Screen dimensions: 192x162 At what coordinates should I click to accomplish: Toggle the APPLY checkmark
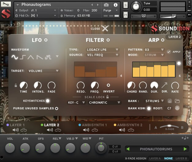pyautogui.click(x=169, y=52)
